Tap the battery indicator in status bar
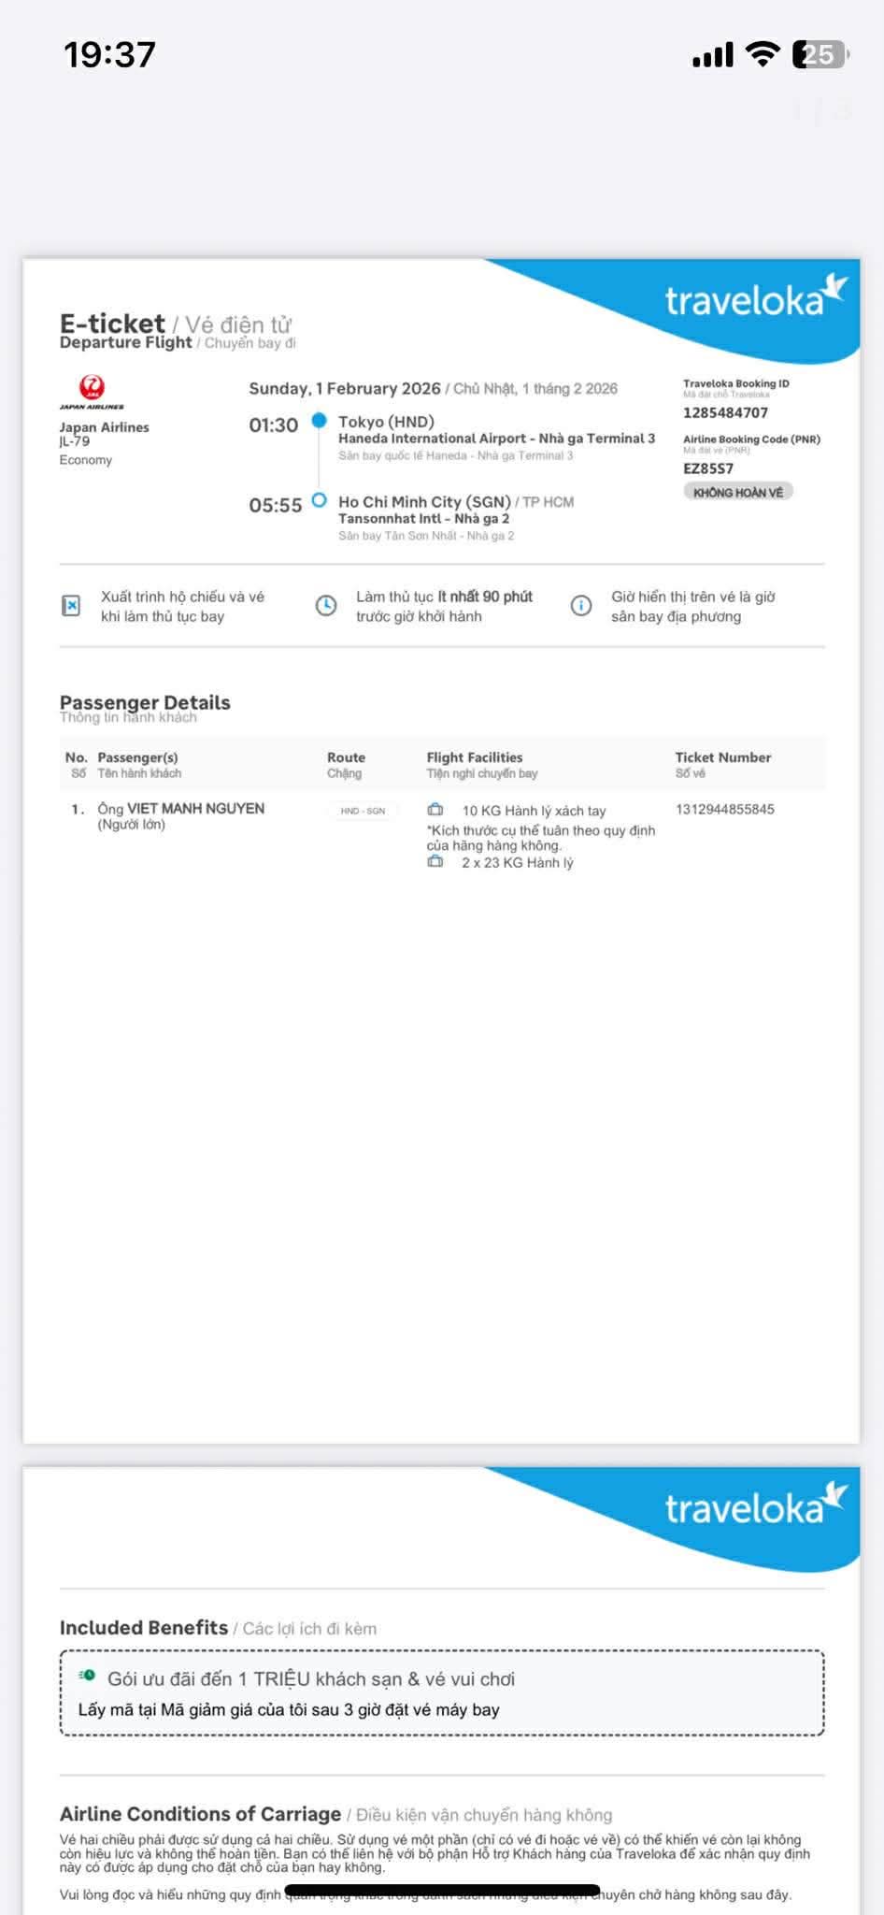 pos(820,55)
